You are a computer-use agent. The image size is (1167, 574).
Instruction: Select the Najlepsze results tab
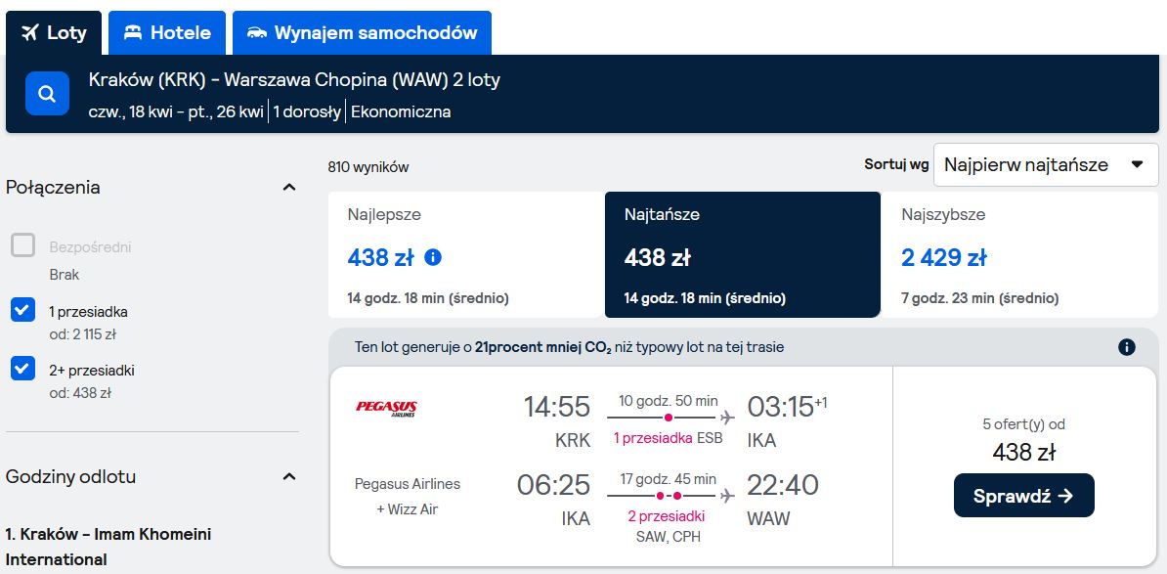pos(466,254)
